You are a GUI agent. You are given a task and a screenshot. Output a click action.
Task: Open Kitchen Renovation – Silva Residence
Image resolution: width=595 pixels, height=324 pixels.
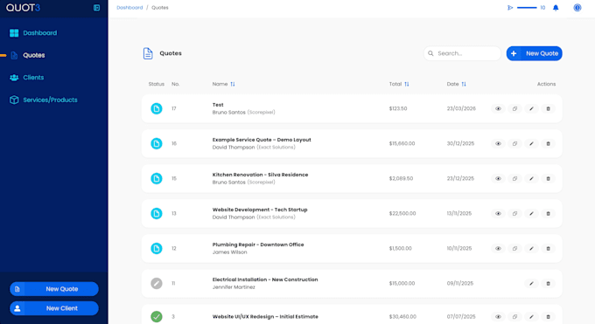(260, 175)
